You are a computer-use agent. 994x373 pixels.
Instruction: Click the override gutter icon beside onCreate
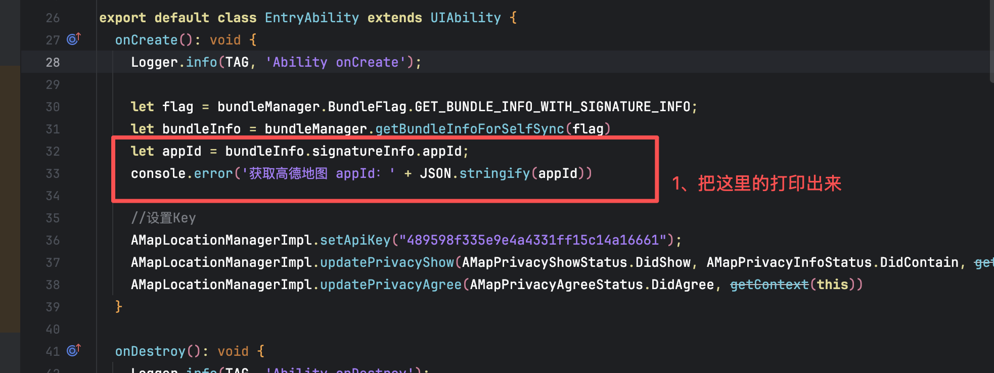(x=73, y=39)
